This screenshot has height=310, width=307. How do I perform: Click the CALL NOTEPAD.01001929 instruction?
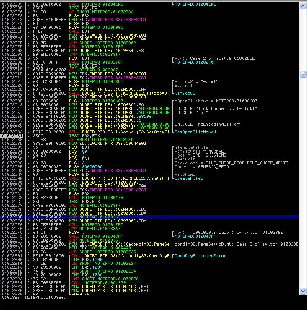pos(98,283)
